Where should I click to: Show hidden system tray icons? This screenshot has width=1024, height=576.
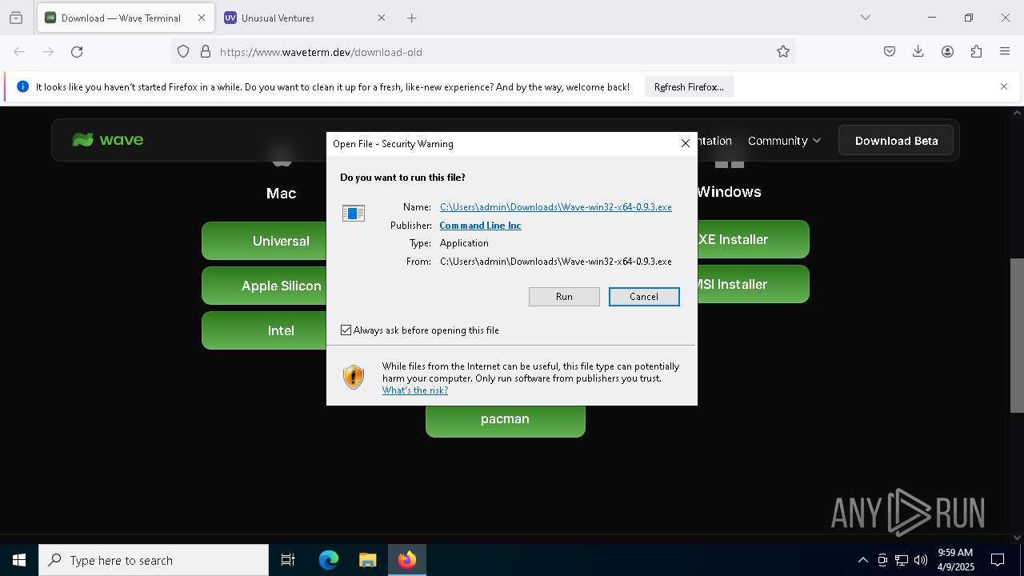click(862, 560)
